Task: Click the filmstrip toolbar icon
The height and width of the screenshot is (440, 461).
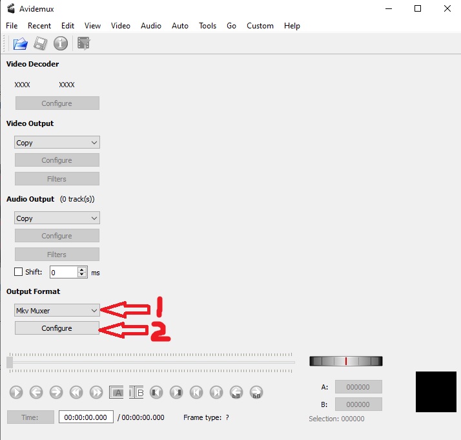Action: point(84,43)
